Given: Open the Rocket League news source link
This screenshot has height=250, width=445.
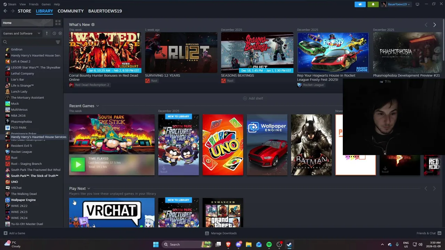Looking at the screenshot, I should click(x=310, y=85).
